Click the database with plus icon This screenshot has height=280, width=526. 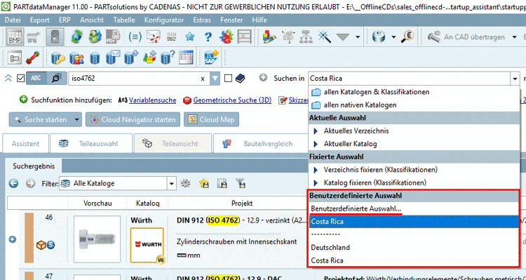tap(131, 58)
